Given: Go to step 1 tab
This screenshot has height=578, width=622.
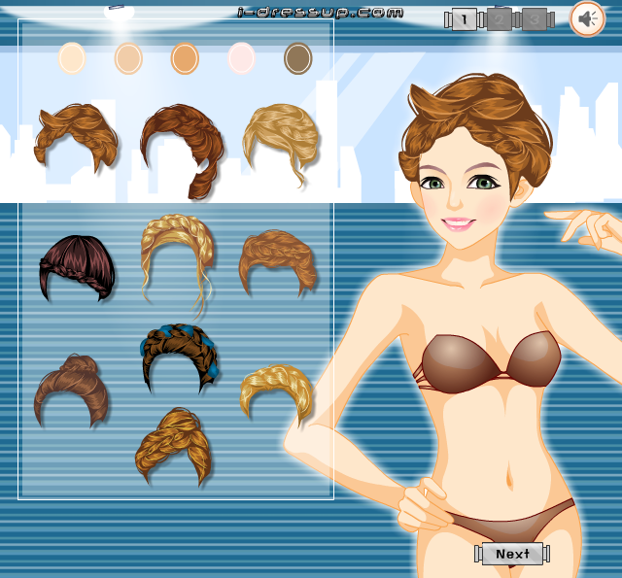Looking at the screenshot, I should tap(464, 19).
